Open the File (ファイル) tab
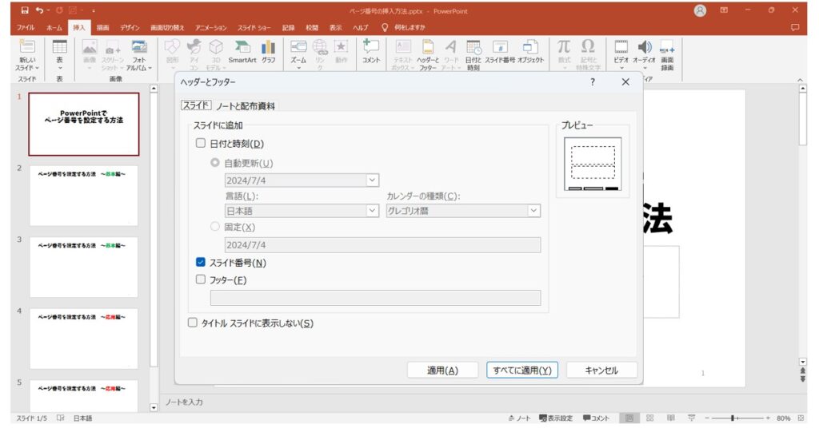Screen dimensions: 819x428 25,28
